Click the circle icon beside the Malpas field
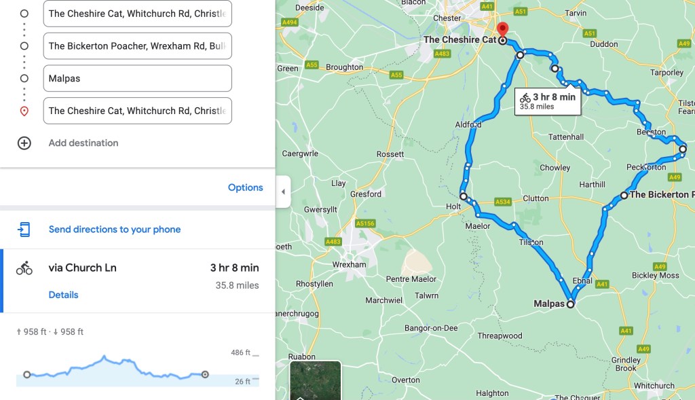This screenshot has width=695, height=400. (x=24, y=78)
